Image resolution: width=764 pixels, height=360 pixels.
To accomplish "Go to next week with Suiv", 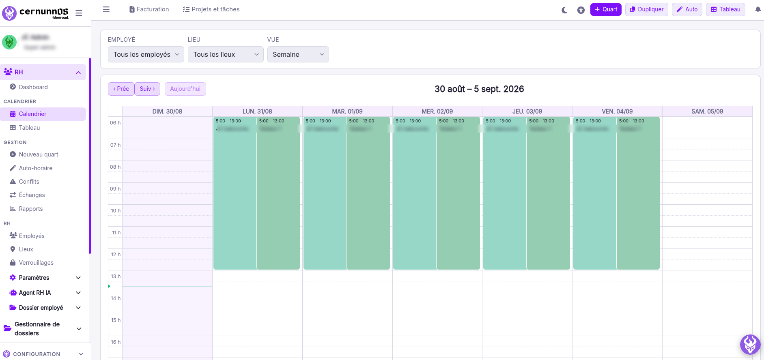I will (x=147, y=89).
